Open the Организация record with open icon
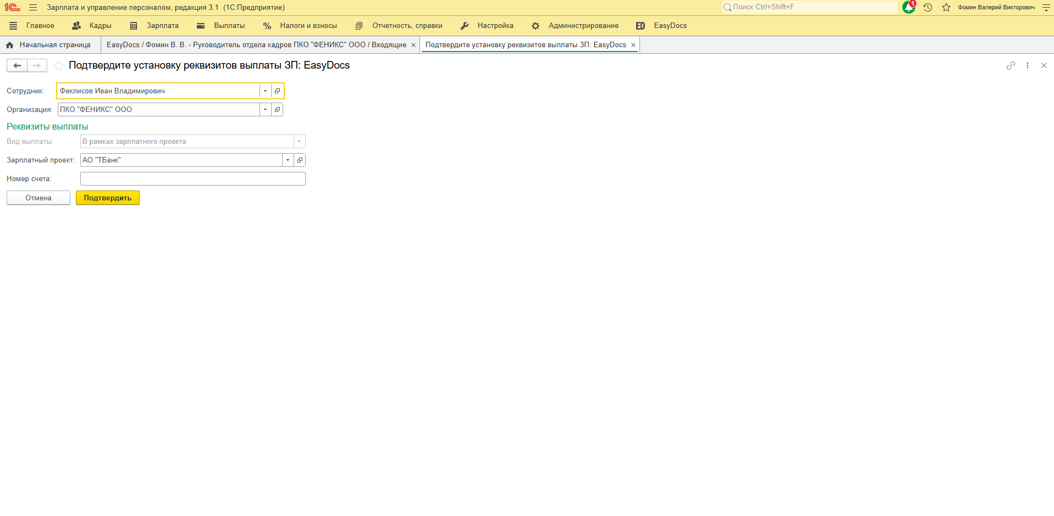 coord(278,110)
